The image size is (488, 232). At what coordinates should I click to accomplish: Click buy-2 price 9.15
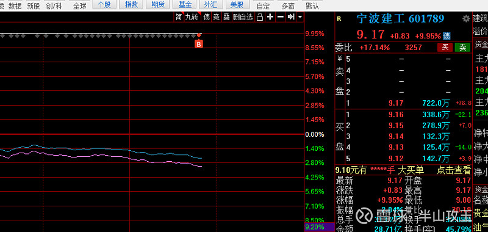tap(396, 126)
